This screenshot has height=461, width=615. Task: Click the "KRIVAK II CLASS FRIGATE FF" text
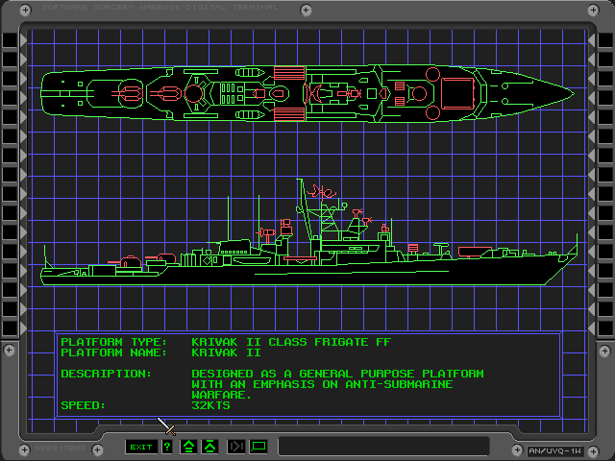click(x=291, y=342)
